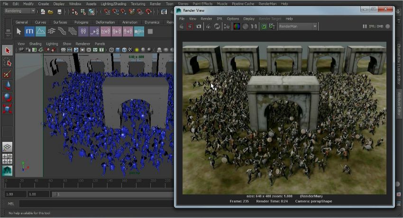
Task: Toggle wireframe cube display in viewport
Action: click(111, 50)
